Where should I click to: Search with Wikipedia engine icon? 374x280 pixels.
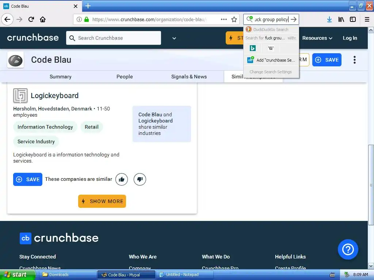(271, 48)
